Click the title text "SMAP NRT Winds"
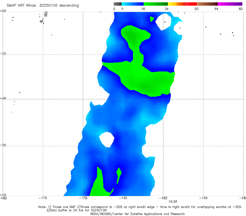The image size is (246, 216). pos(21,5)
